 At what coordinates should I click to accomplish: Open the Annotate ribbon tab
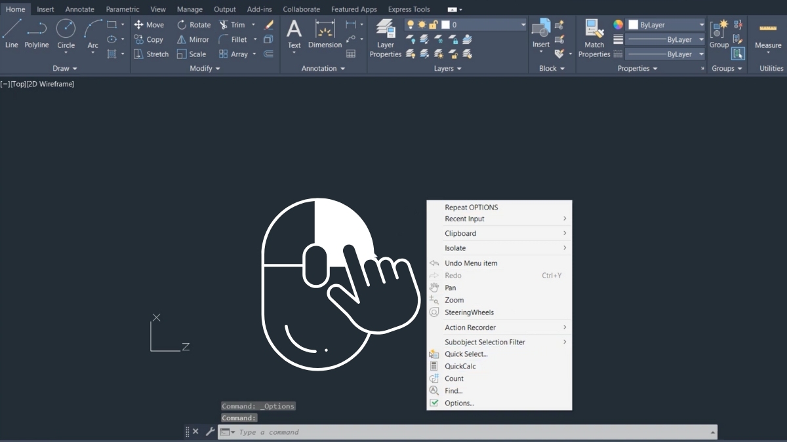pyautogui.click(x=79, y=9)
